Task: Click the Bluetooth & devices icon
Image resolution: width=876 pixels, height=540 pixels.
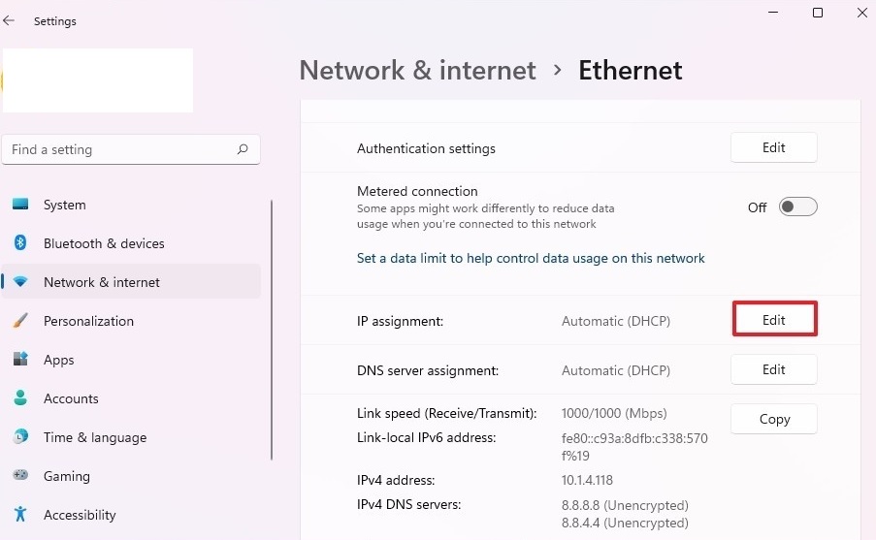Action: coord(20,243)
